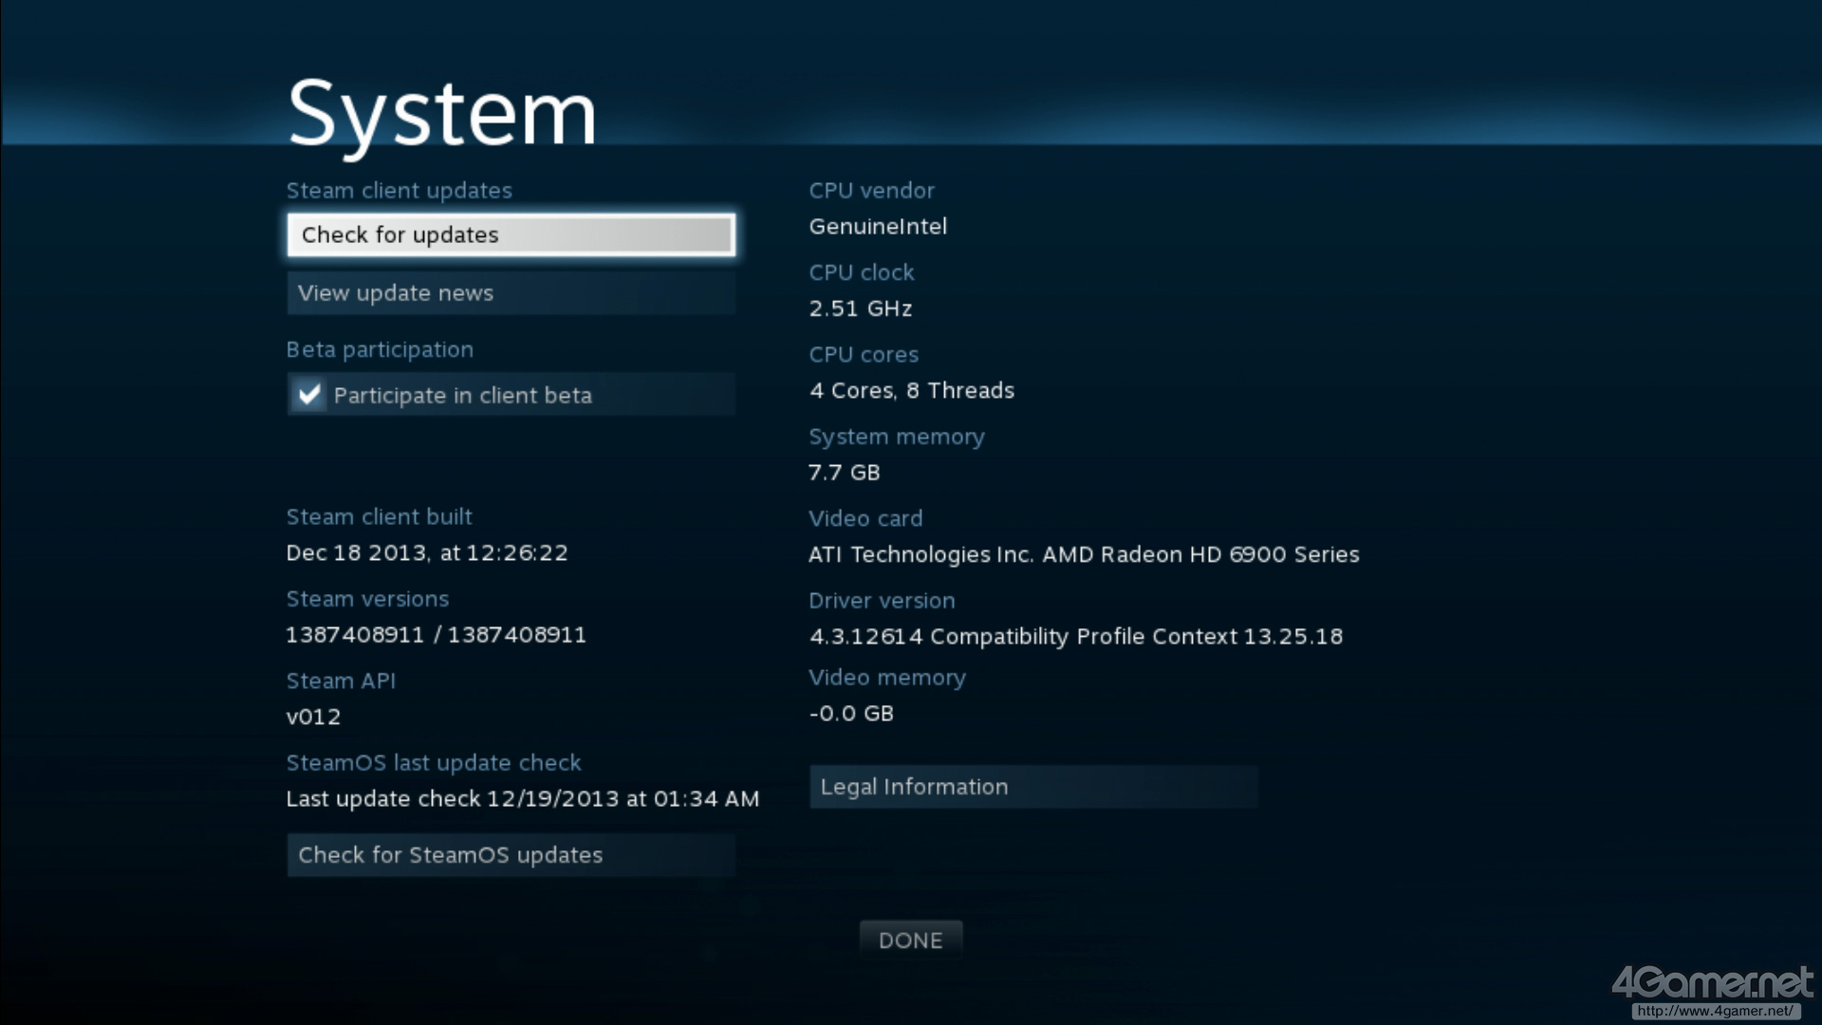Viewport: 1822px width, 1025px height.
Task: Select the GenuineIntel CPU vendor text
Action: [878, 227]
